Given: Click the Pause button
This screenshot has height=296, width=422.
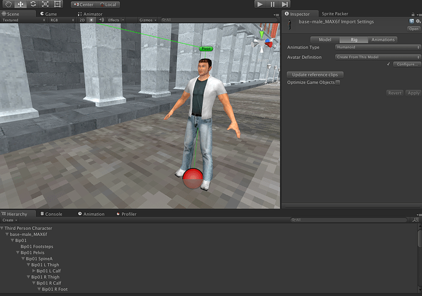Looking at the screenshot, I should 273,4.
